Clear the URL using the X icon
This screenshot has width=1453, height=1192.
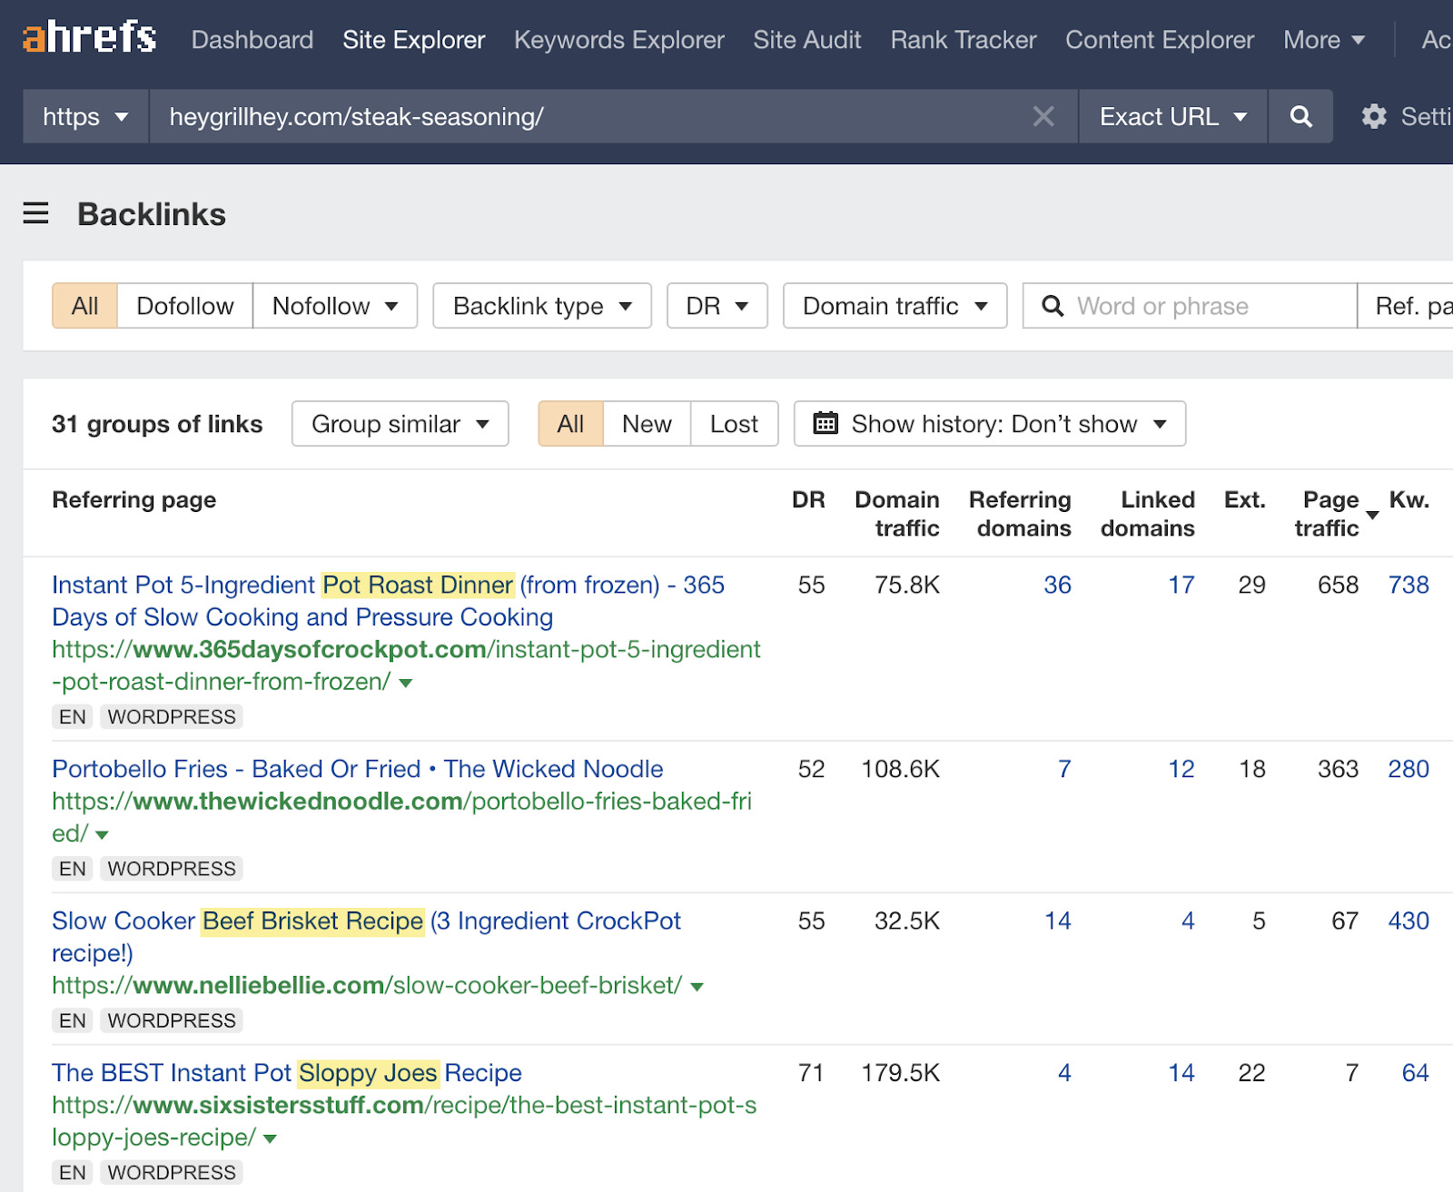1043,116
